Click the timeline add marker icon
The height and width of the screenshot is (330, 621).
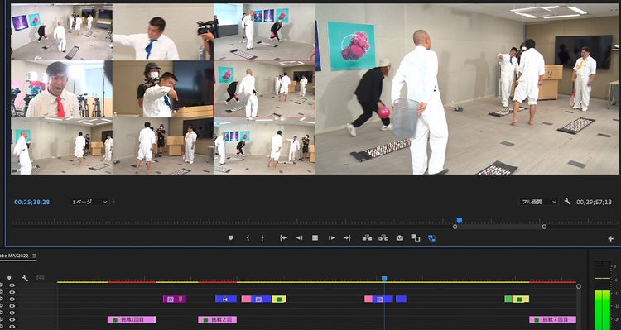tap(9, 278)
